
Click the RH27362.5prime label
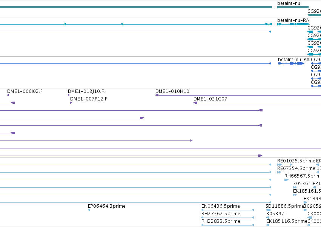(221, 214)
